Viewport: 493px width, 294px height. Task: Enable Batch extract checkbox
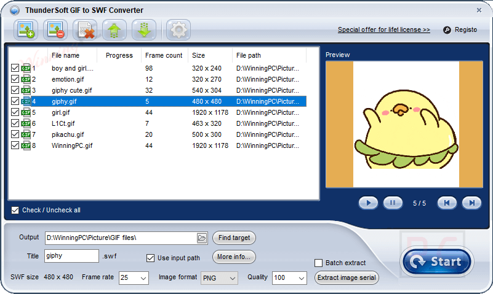pyautogui.click(x=318, y=263)
